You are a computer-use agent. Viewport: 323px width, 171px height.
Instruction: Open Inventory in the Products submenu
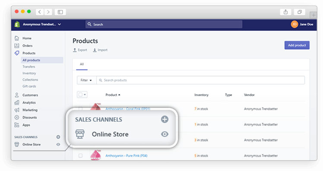(29, 73)
